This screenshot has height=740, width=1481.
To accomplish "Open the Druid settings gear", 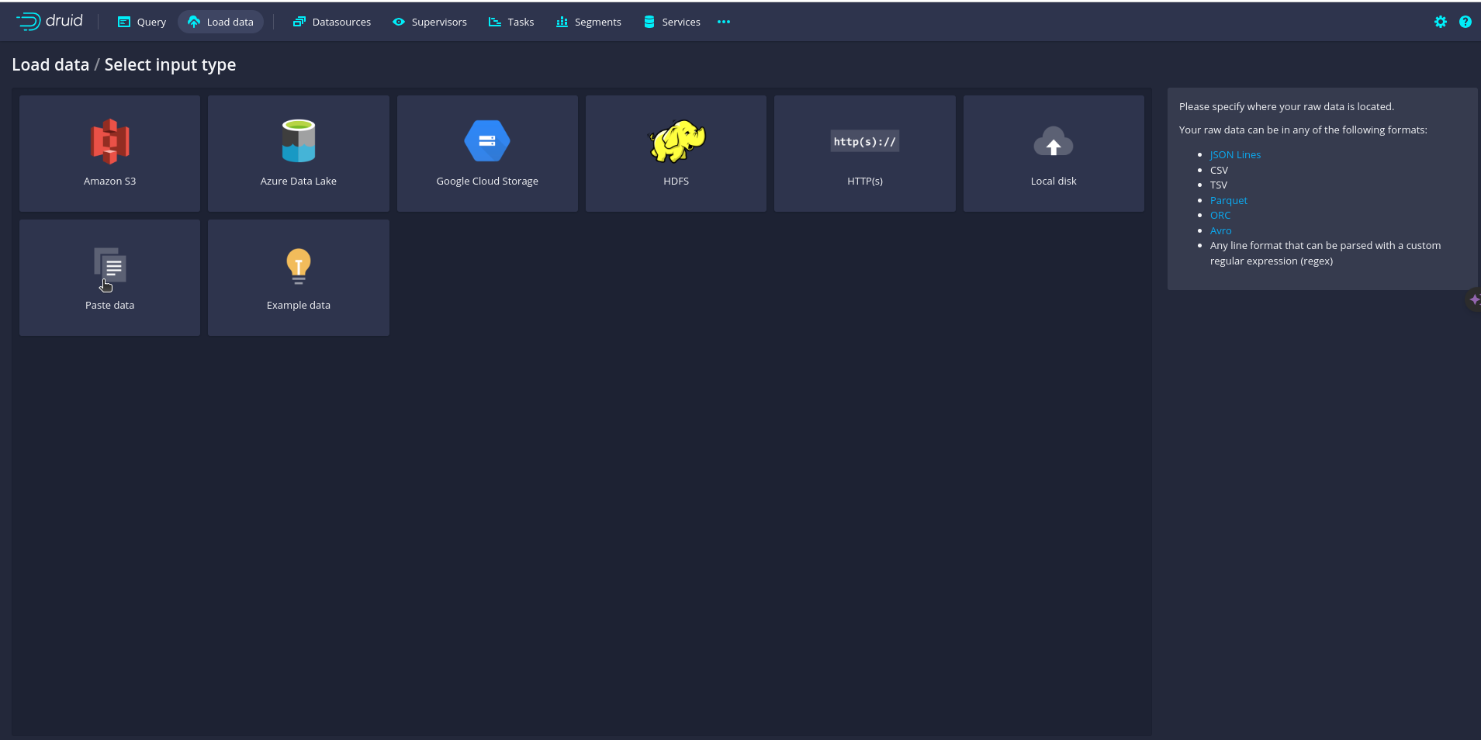I will (x=1441, y=21).
